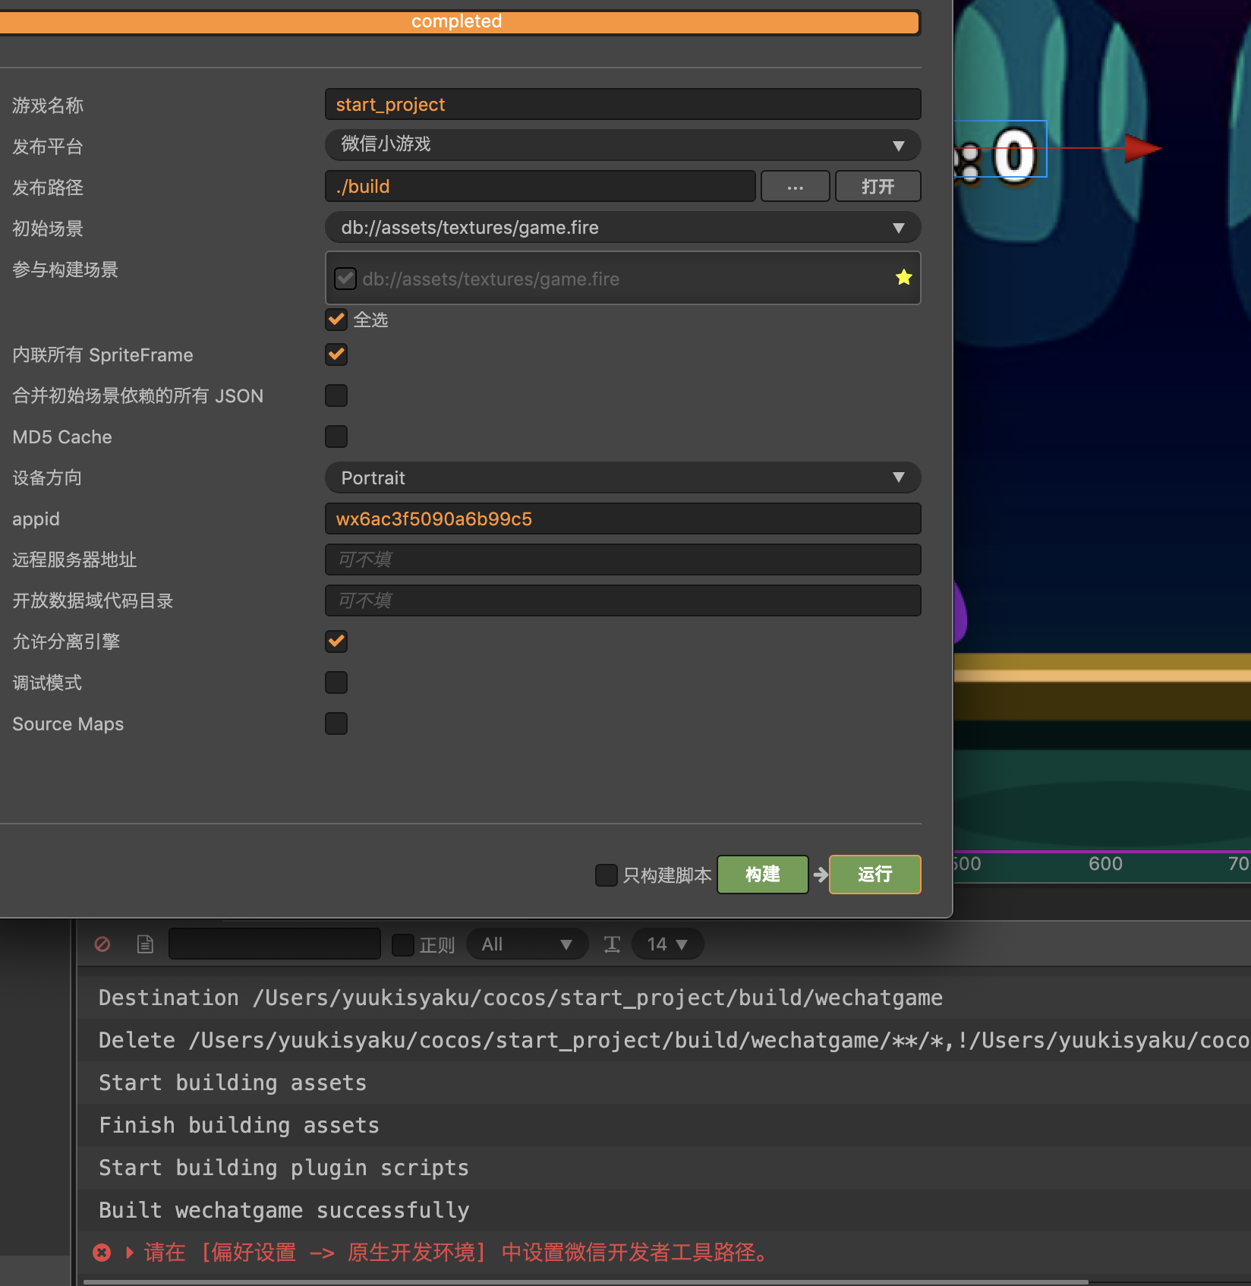Click the 'Finish building assets' log line
Screen dimensions: 1251x1286
click(663, 1125)
